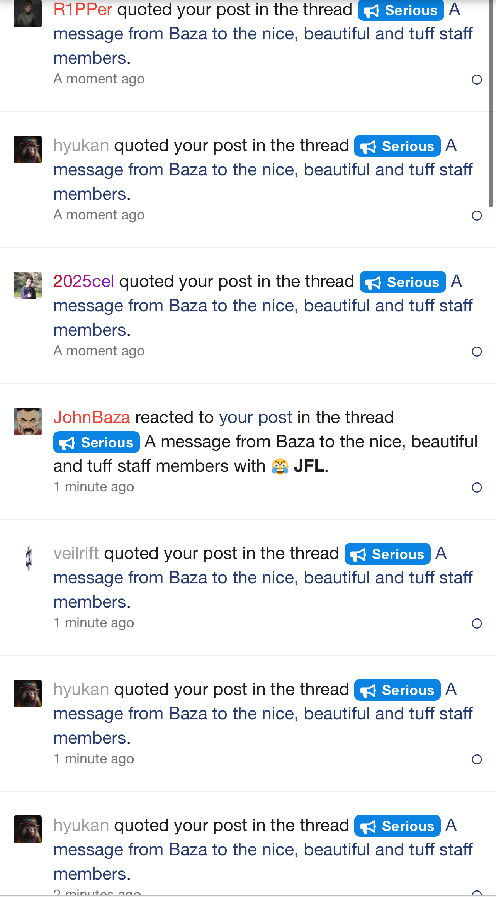Image resolution: width=496 pixels, height=897 pixels.
Task: Click the vertical scrollbar thumb
Action: 491,104
